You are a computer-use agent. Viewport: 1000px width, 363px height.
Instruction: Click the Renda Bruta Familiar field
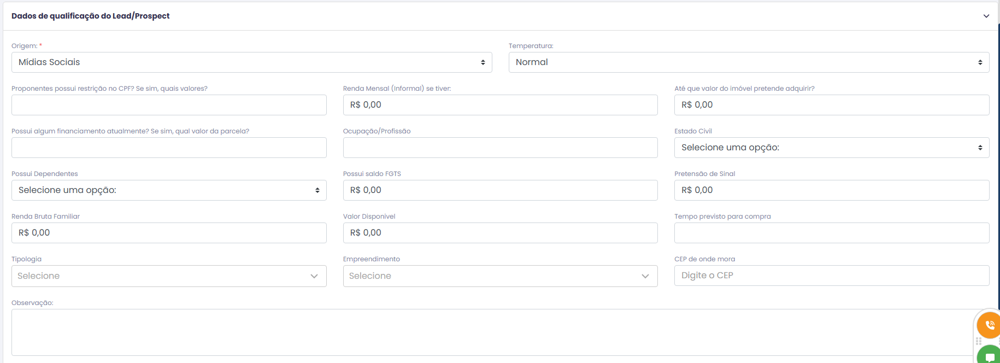(x=169, y=233)
